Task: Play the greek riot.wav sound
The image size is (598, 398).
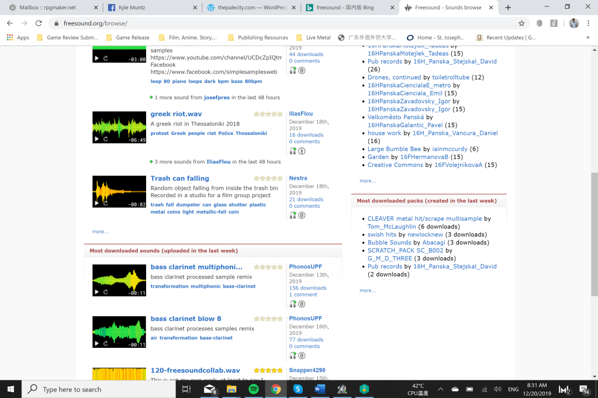Action: [x=97, y=139]
